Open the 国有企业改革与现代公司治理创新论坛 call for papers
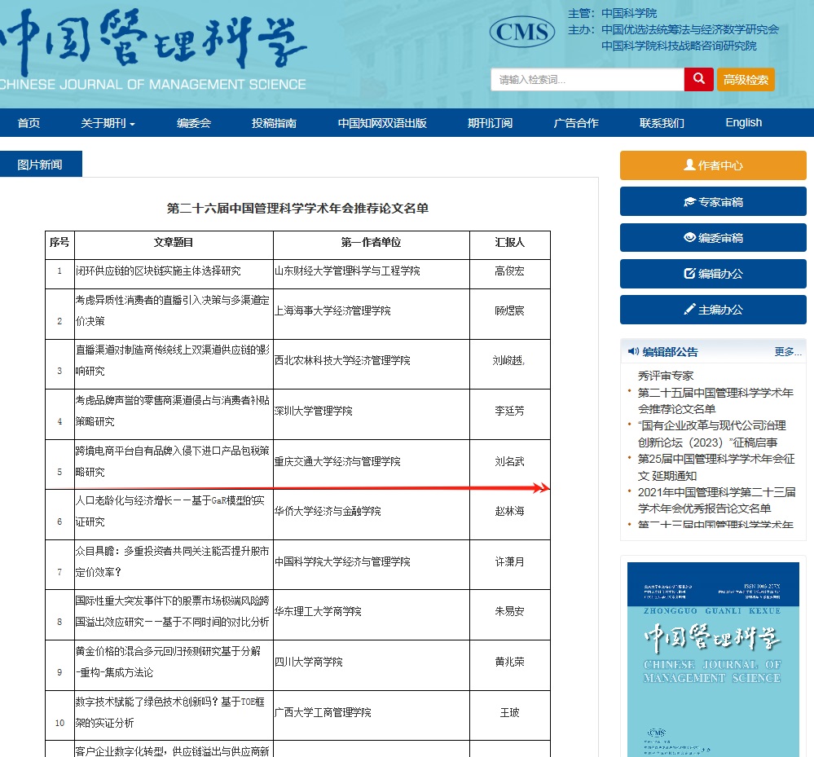 click(711, 434)
